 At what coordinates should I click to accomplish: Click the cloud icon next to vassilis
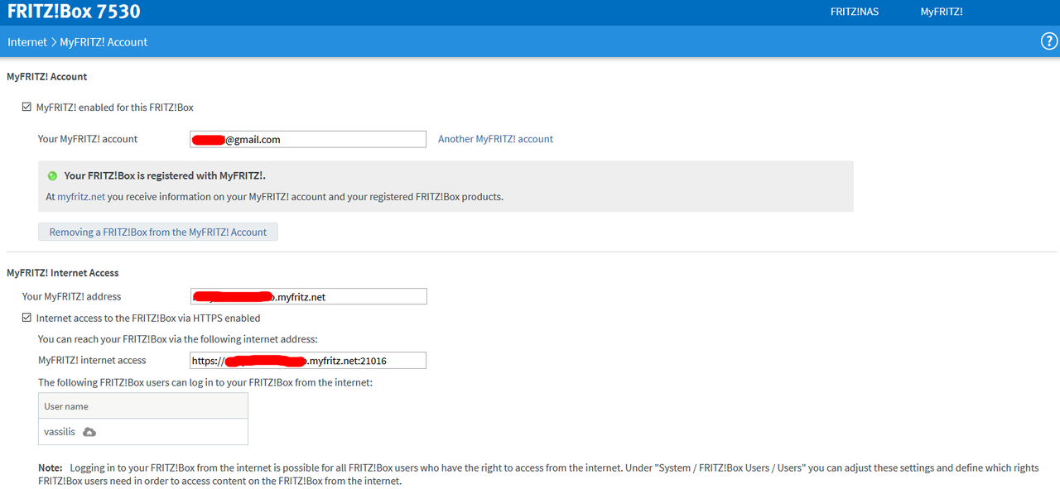89,432
